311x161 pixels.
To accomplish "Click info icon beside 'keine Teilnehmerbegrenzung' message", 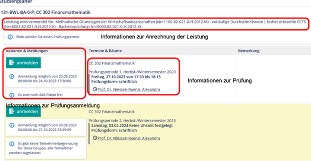I will [12, 144].
